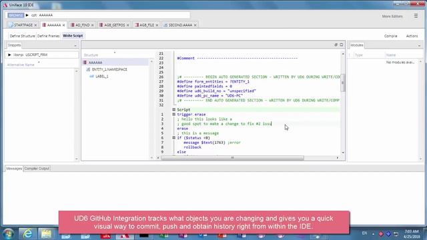The width and height of the screenshot is (427, 240).
Task: Select AAAAAA in the Structure tree
Action: click(x=95, y=62)
